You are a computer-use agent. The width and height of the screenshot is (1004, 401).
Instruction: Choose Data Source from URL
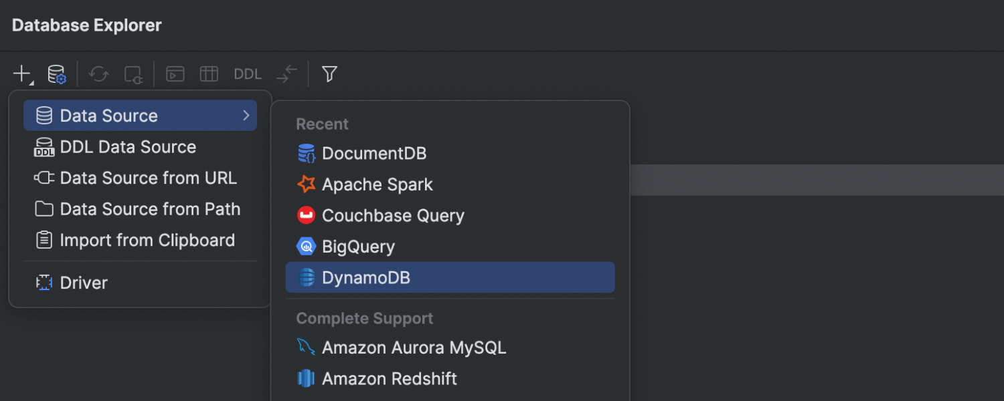[x=147, y=178]
